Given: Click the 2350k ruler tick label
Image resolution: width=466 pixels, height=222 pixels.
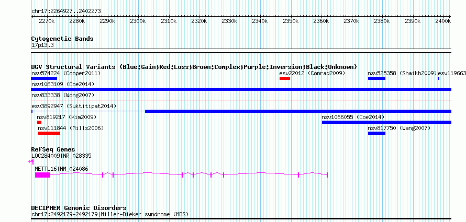Looking at the screenshot, I should click(291, 21).
